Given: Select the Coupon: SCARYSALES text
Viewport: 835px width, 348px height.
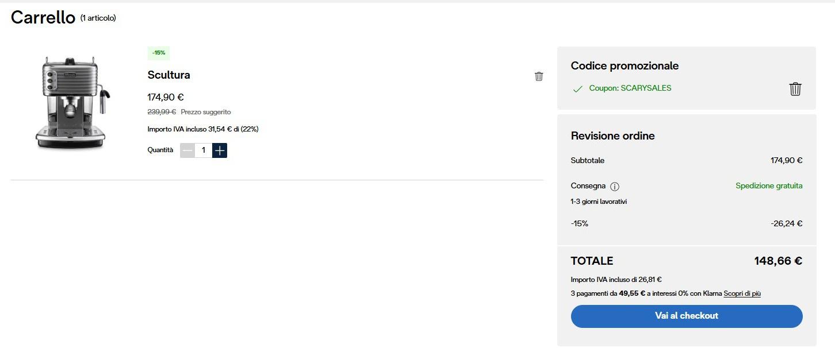Looking at the screenshot, I should click(630, 88).
